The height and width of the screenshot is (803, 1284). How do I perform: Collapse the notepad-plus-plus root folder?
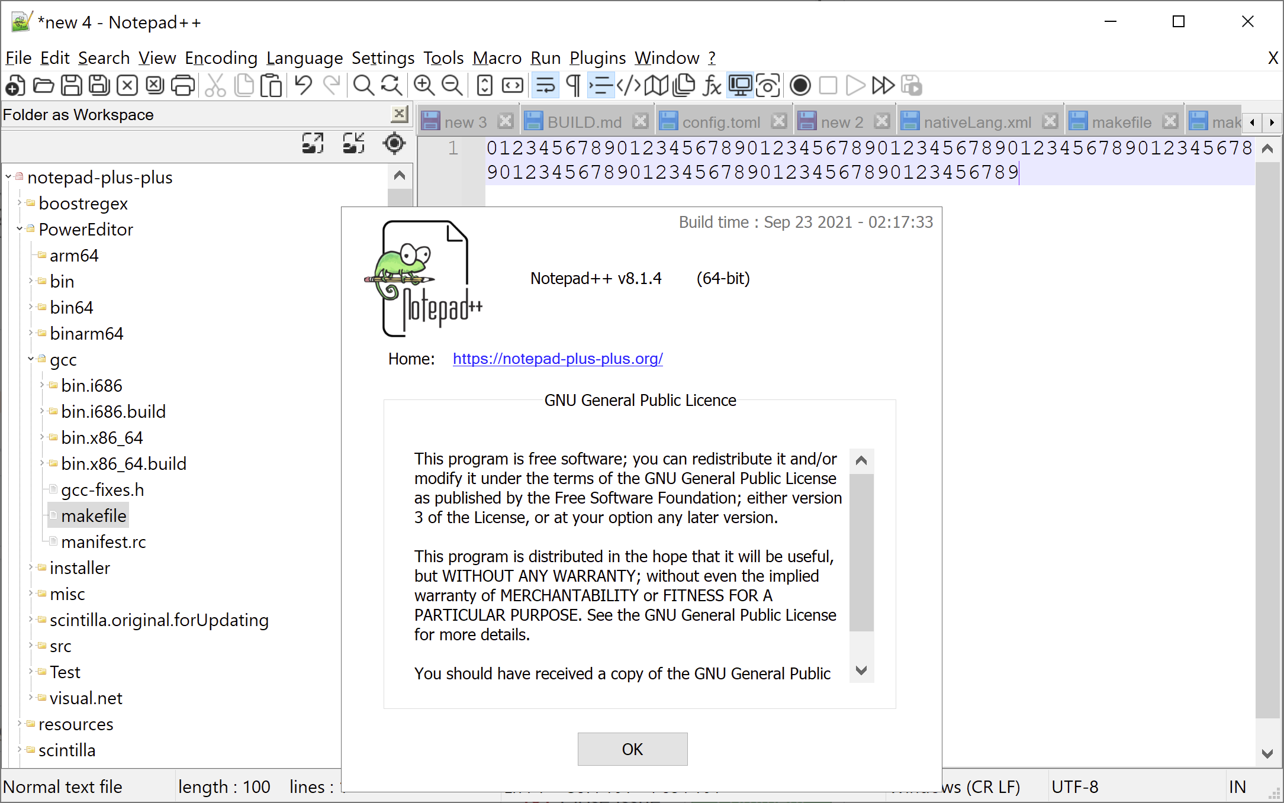point(8,176)
